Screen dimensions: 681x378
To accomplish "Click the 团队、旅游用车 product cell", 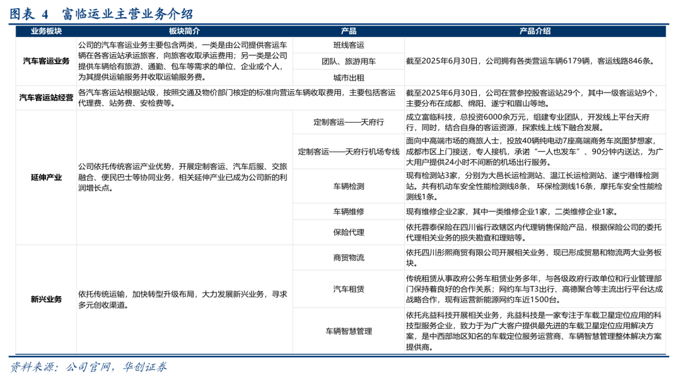I will [x=348, y=62].
